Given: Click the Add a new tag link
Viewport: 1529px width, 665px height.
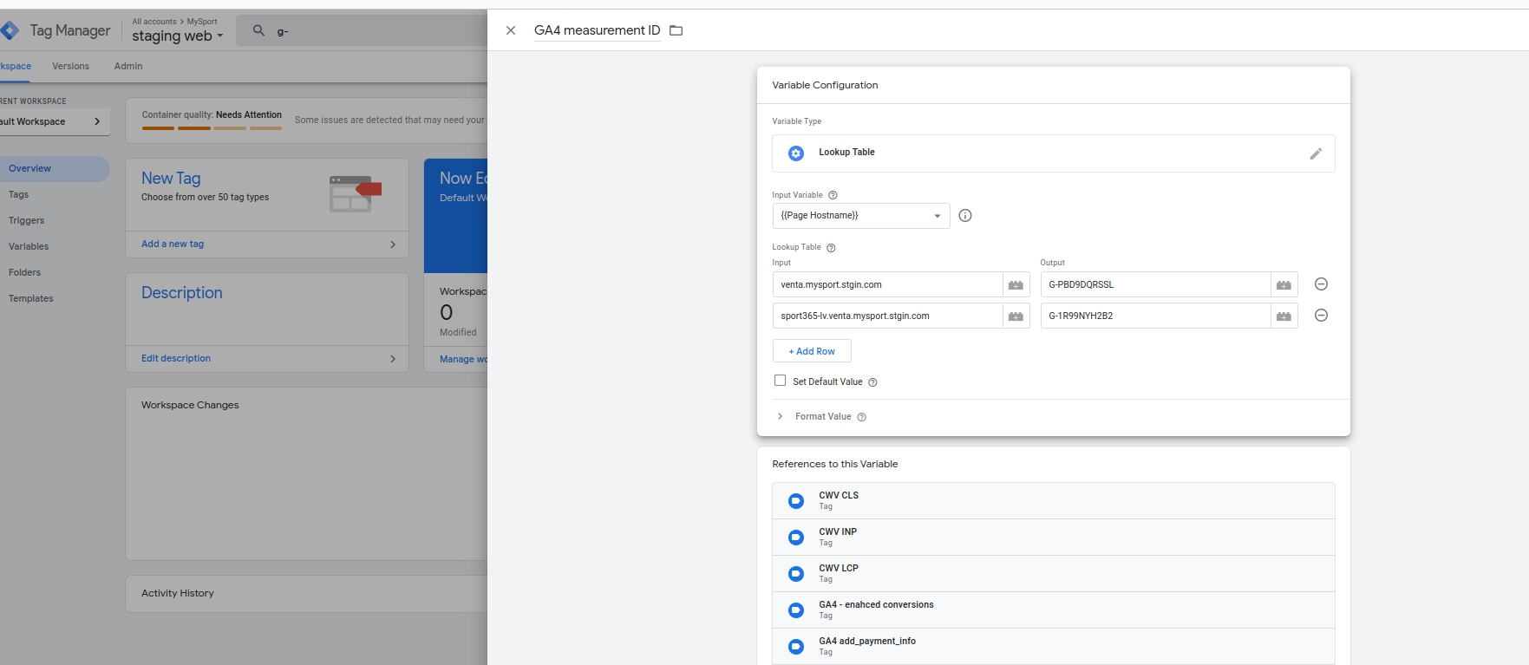Looking at the screenshot, I should pyautogui.click(x=173, y=244).
